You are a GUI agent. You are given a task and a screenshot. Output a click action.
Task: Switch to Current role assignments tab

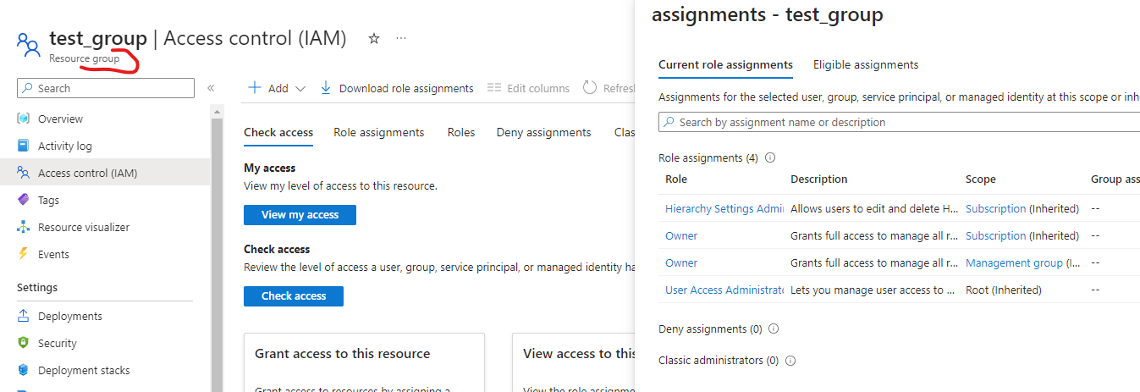pyautogui.click(x=725, y=64)
